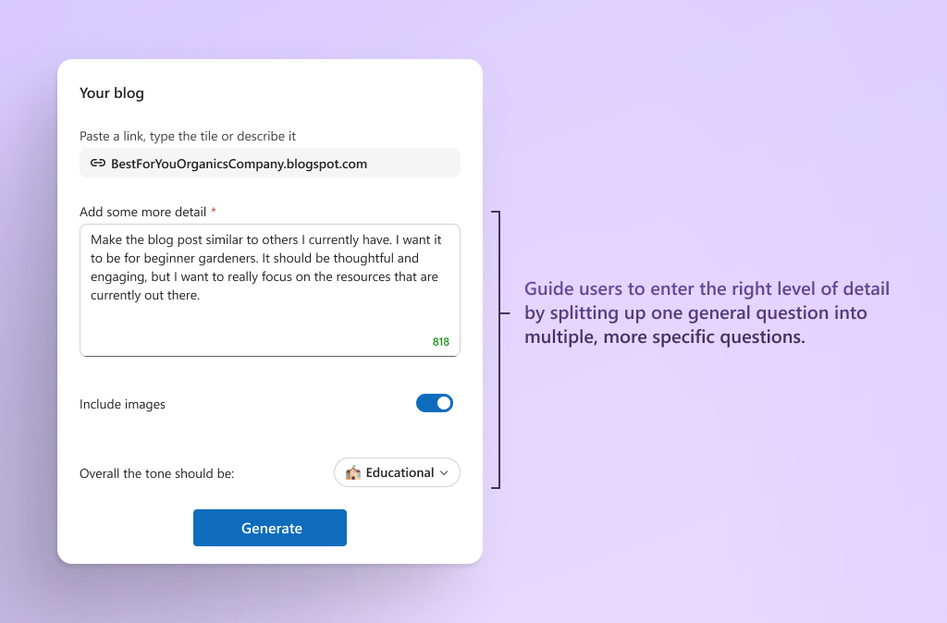Click the chevron on the tone selector

click(x=442, y=472)
